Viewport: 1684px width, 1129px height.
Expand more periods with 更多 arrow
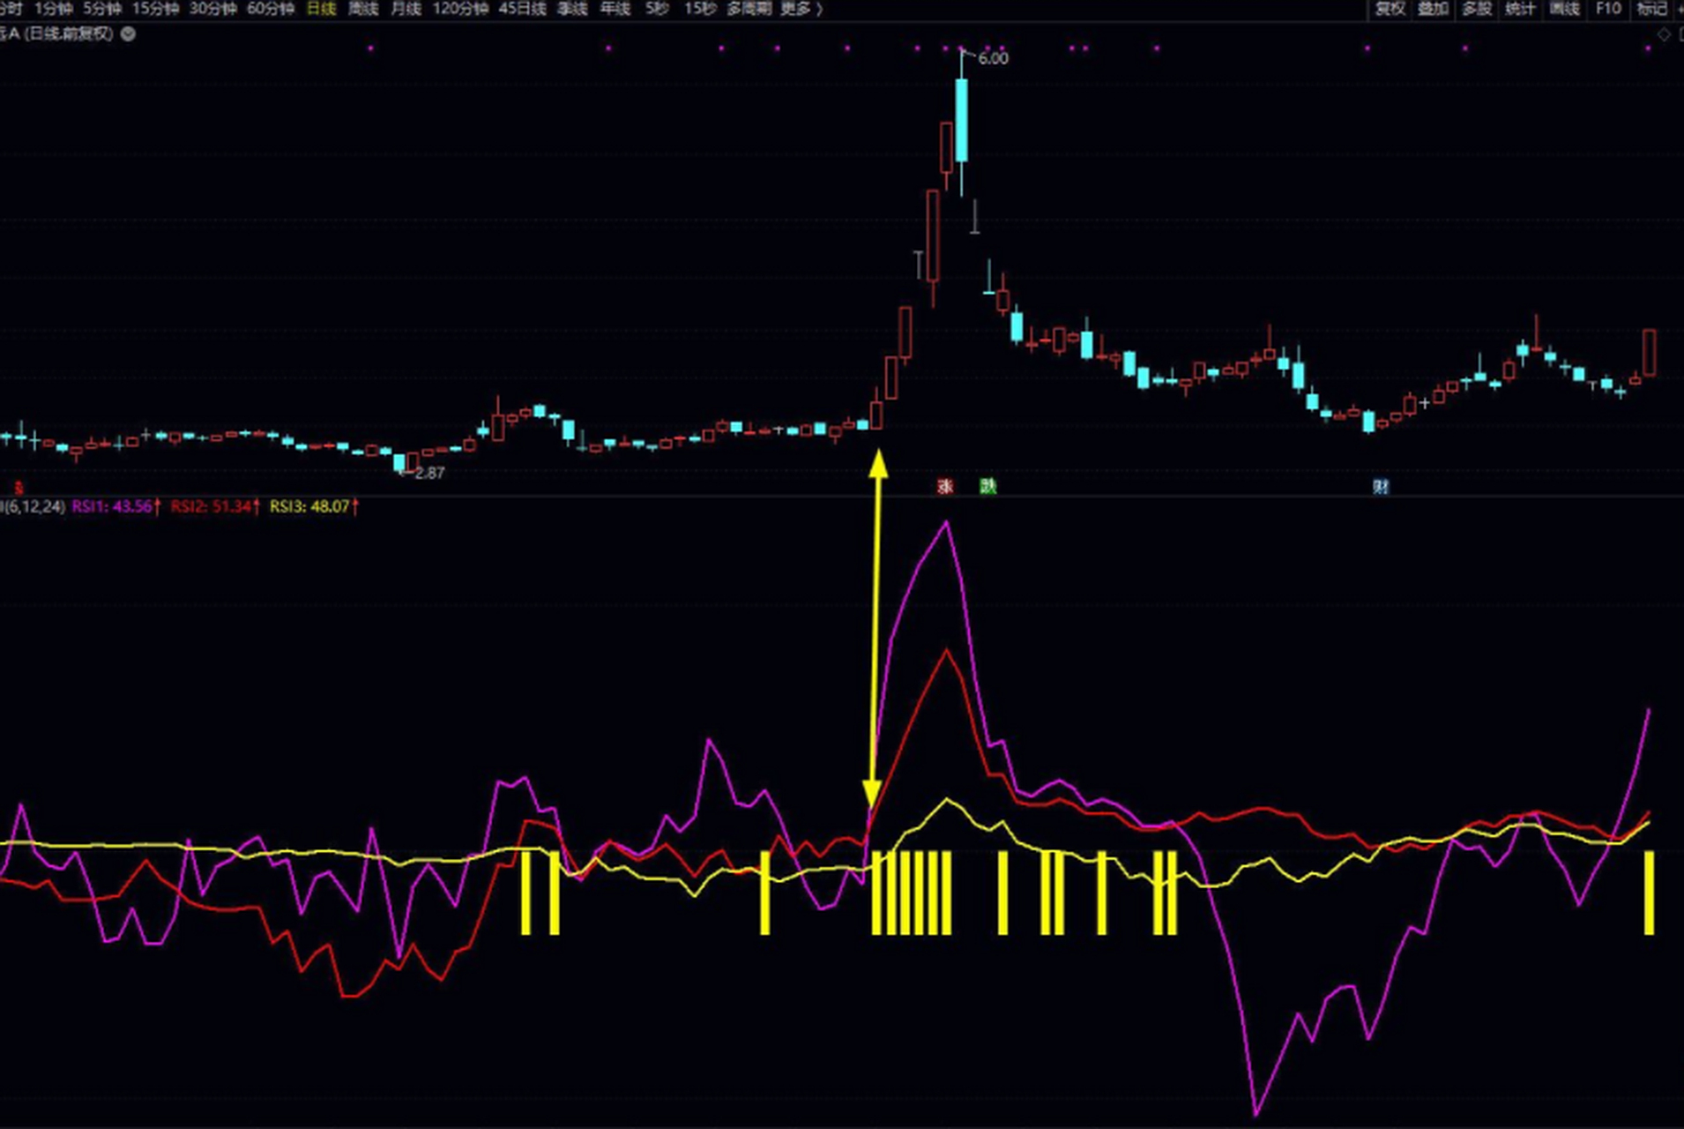tap(801, 9)
